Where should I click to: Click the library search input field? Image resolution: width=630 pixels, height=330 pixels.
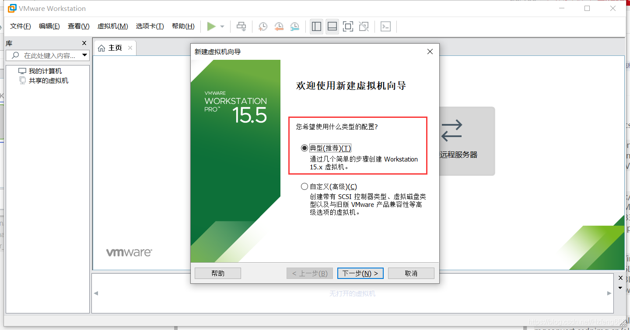pyautogui.click(x=48, y=55)
